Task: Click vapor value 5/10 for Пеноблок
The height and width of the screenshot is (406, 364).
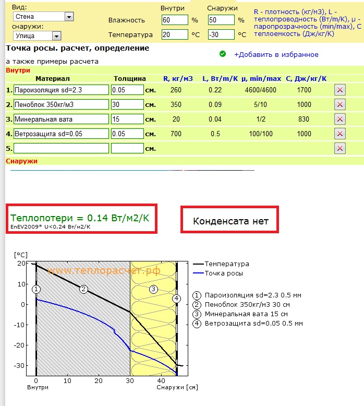Action: pyautogui.click(x=260, y=104)
